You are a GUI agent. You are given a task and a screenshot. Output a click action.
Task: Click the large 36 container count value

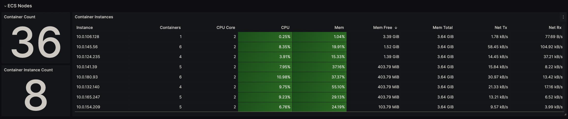tap(36, 42)
